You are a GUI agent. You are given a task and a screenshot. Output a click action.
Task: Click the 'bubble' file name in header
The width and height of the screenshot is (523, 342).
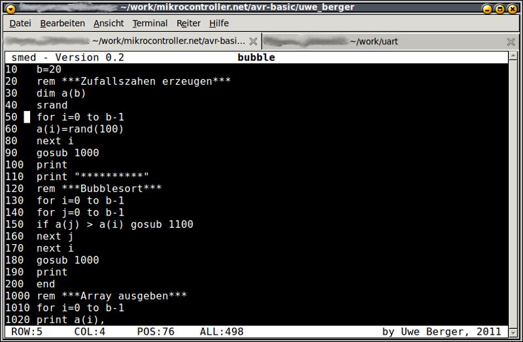[256, 57]
